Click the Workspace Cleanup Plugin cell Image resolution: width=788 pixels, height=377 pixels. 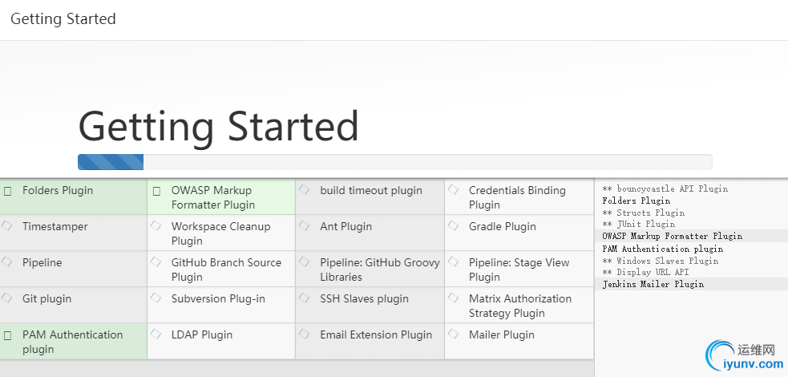[220, 233]
